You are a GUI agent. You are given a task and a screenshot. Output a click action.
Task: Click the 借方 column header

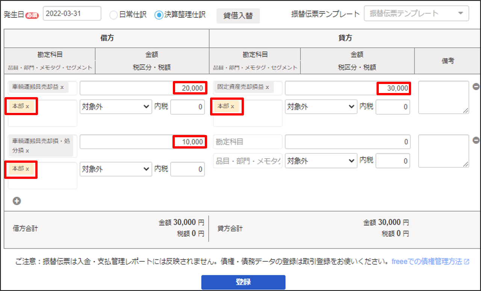(107, 38)
